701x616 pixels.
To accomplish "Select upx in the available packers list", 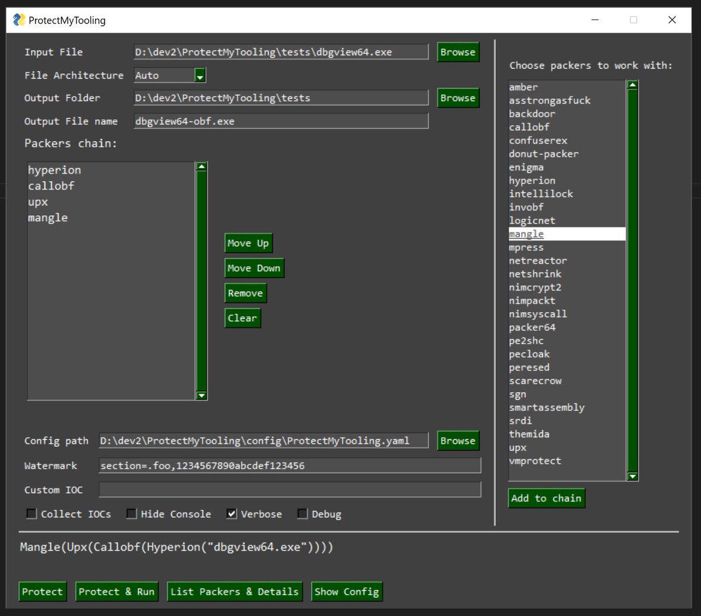I will (x=567, y=448).
